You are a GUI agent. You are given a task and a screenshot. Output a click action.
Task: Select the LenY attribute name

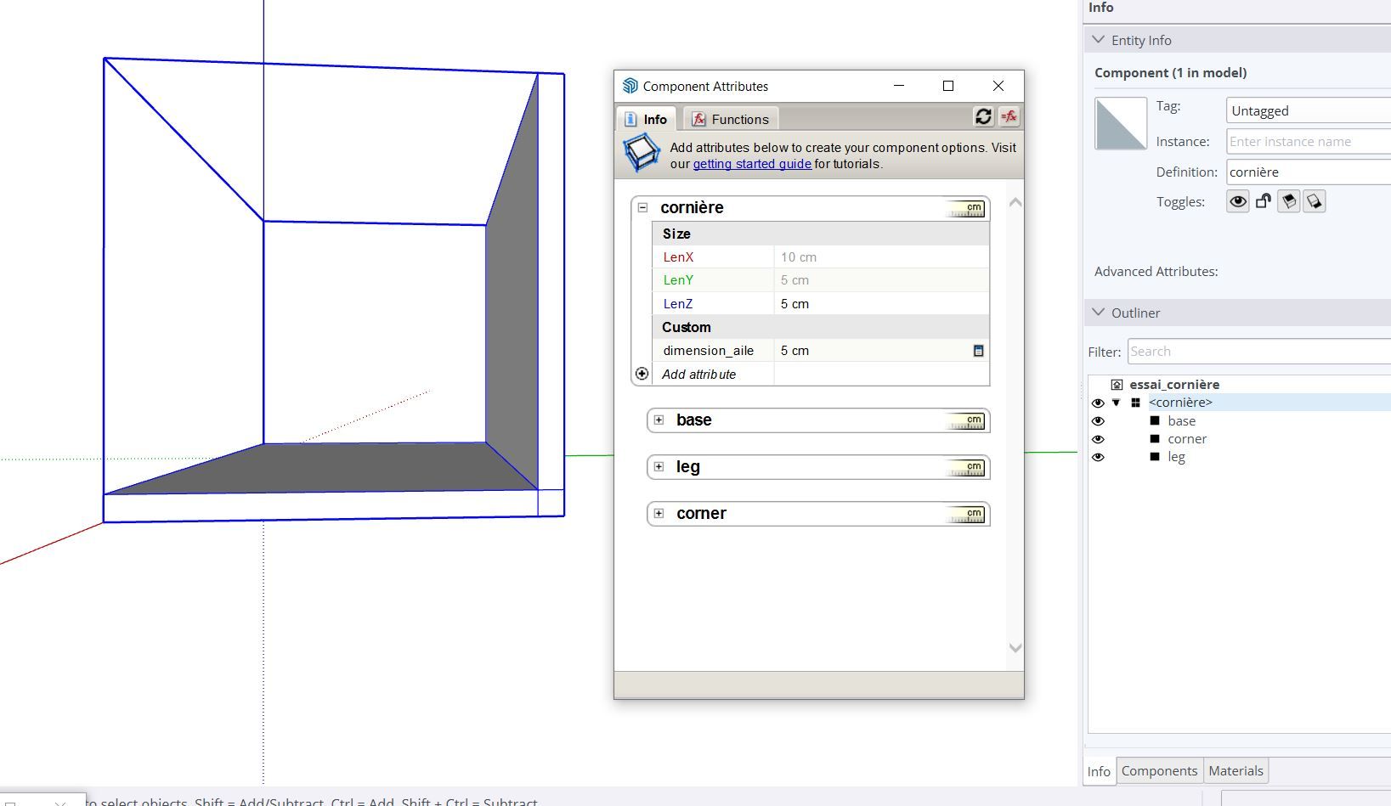678,280
